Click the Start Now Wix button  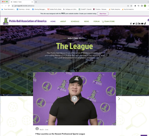pos(103,14)
